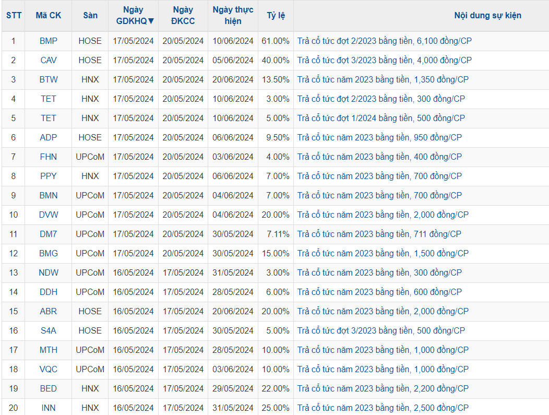Open the 4,000 đồng/CP dividend event

pyautogui.click(x=384, y=60)
